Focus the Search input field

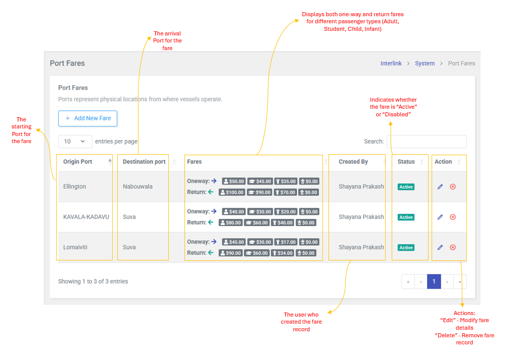tap(426, 142)
